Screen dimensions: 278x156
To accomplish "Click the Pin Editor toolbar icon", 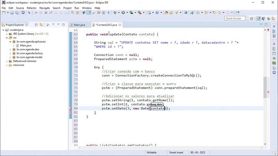I will coord(238,13).
